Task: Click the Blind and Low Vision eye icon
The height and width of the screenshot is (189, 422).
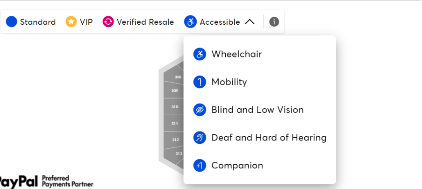Action: click(200, 110)
